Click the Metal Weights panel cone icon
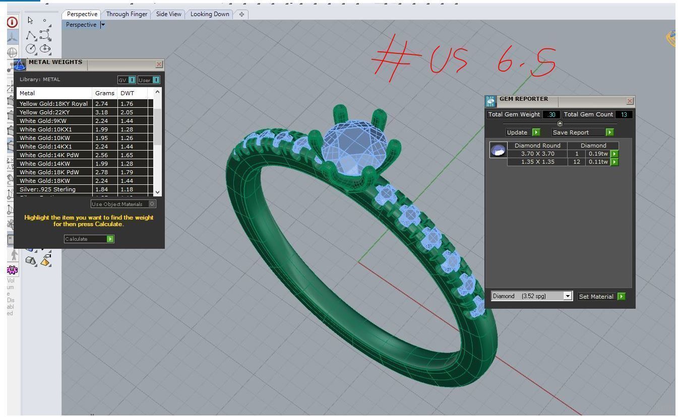The image size is (678, 417). click(19, 64)
